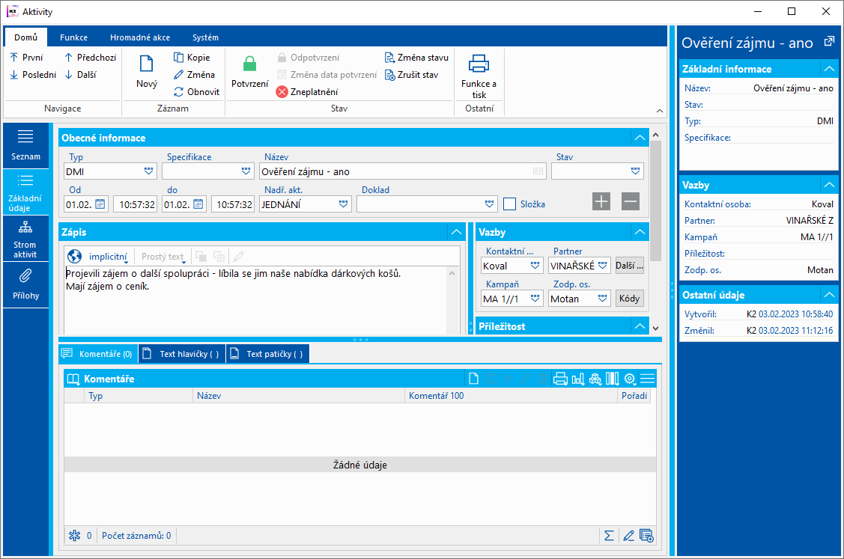
Task: Create a new record with Nový
Action: click(x=147, y=72)
